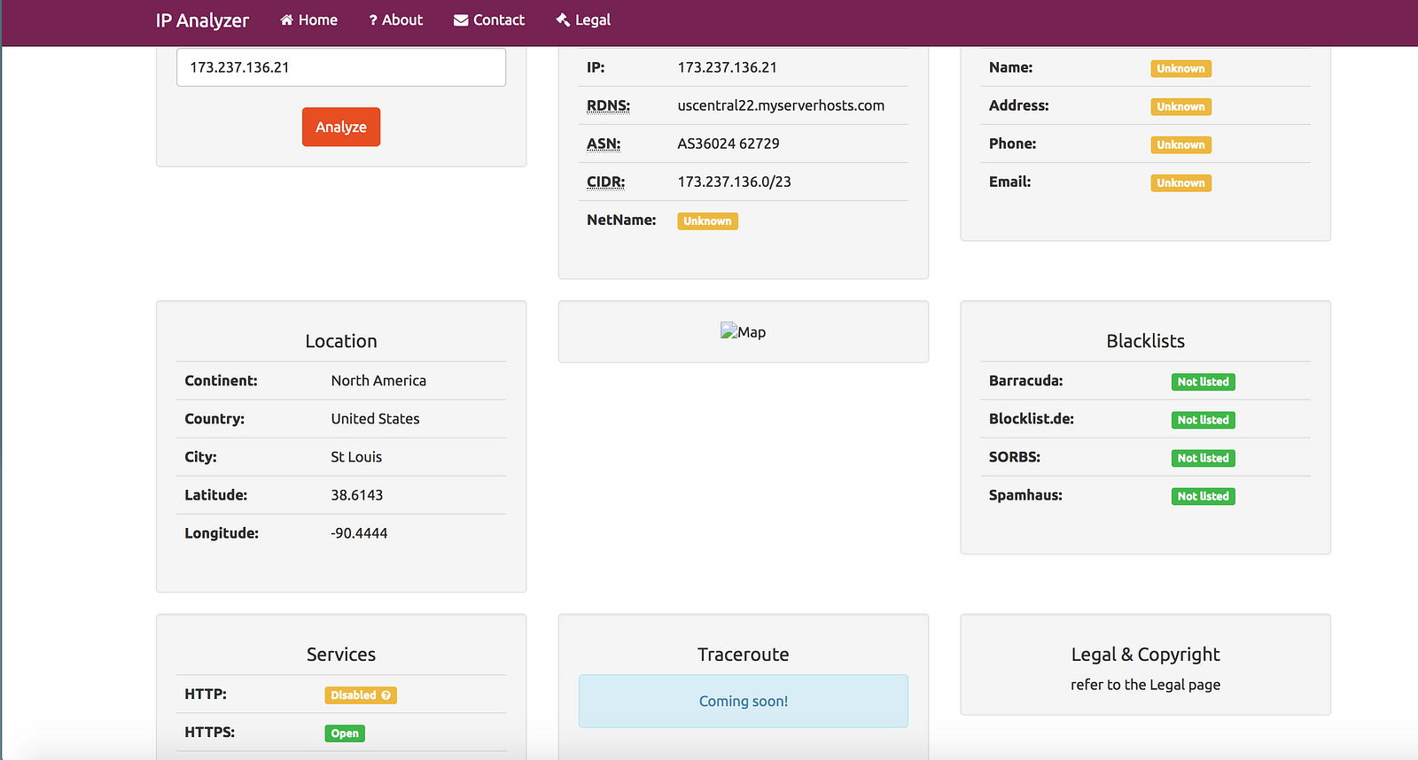The height and width of the screenshot is (760, 1418).
Task: Open the About page
Action: (395, 20)
